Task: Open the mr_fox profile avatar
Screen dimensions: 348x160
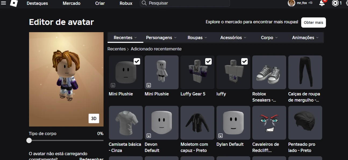Action: click(x=291, y=3)
